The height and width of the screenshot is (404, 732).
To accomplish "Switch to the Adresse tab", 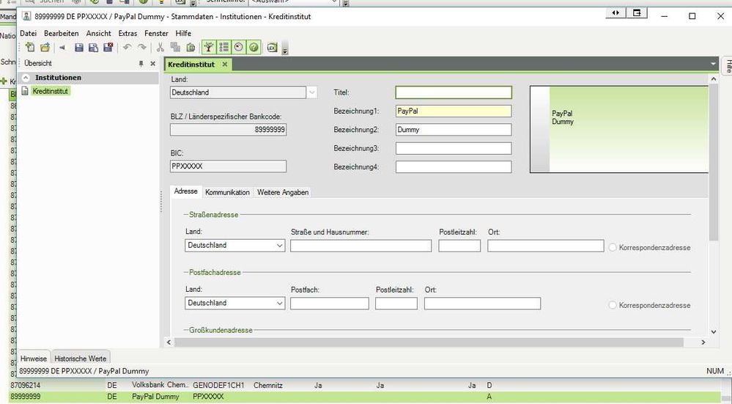I will coord(186,191).
